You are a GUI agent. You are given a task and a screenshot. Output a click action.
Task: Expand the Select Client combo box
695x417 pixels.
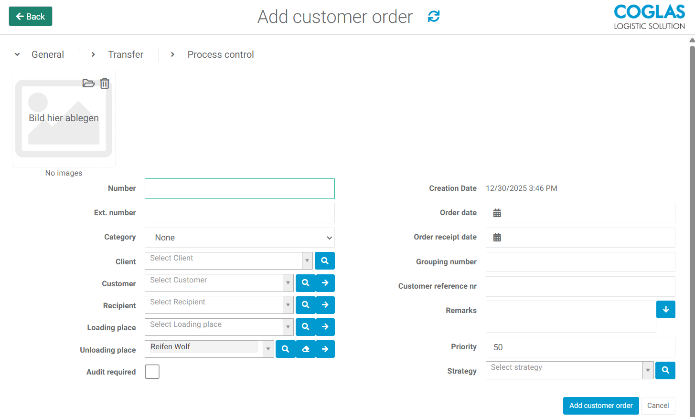click(x=307, y=261)
